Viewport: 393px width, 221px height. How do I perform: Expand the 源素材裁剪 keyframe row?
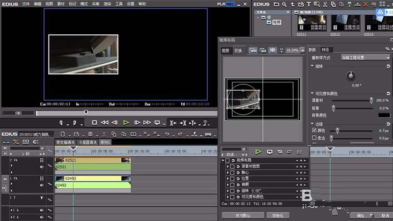(x=227, y=166)
